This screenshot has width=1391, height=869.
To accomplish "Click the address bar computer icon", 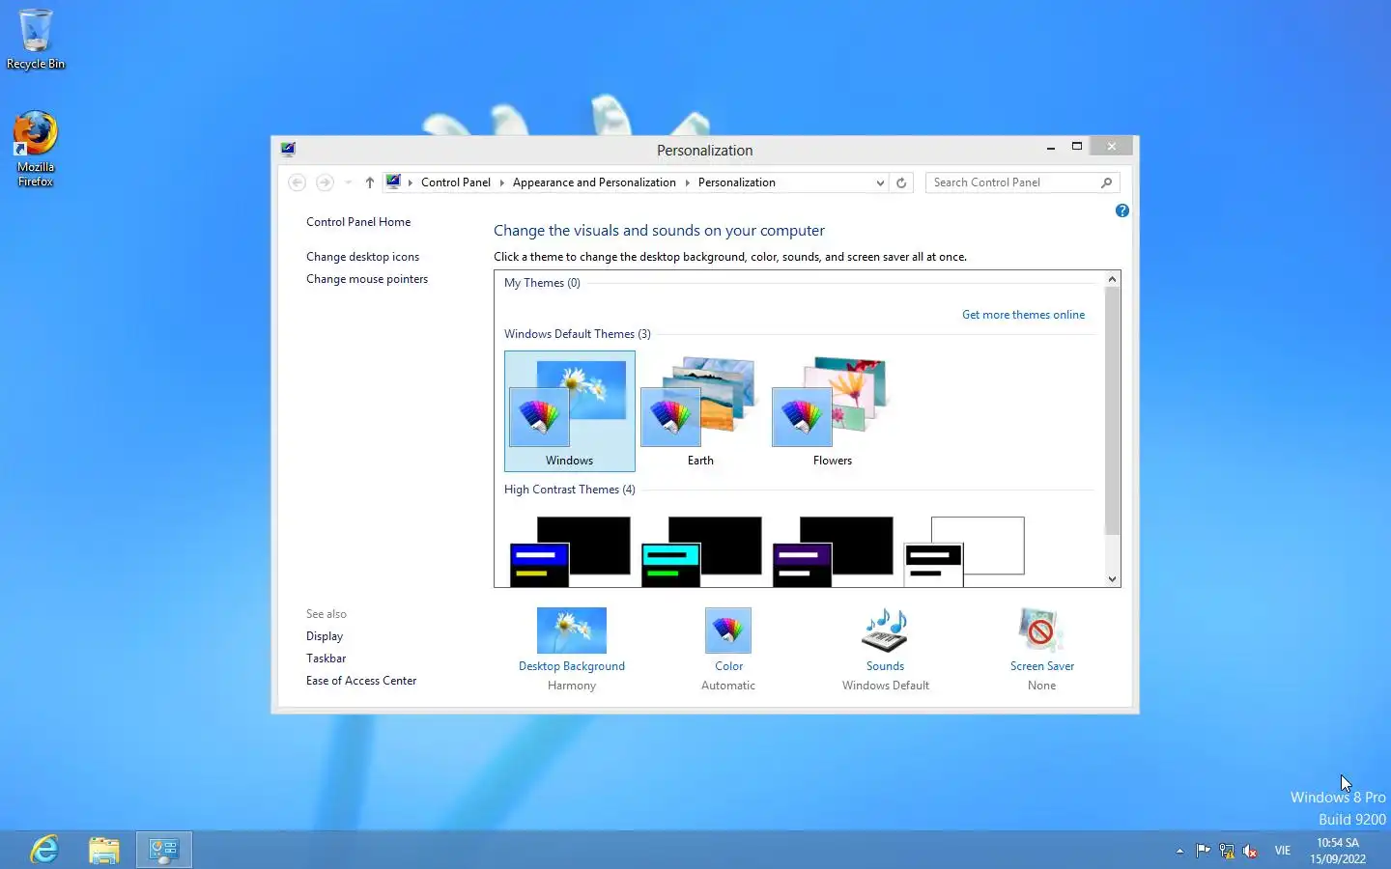I will [393, 182].
